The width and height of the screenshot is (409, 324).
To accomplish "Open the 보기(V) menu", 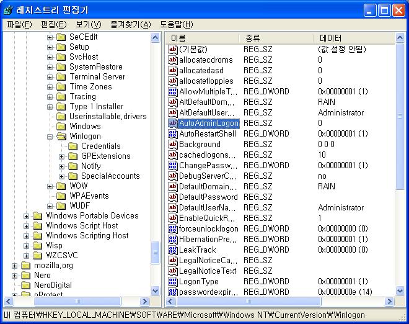I will [x=88, y=25].
